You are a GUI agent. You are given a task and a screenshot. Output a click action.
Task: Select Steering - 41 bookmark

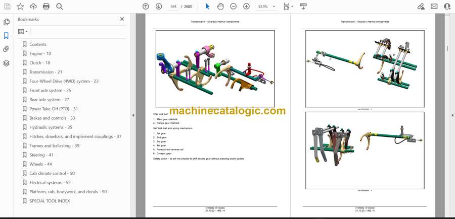point(41,155)
